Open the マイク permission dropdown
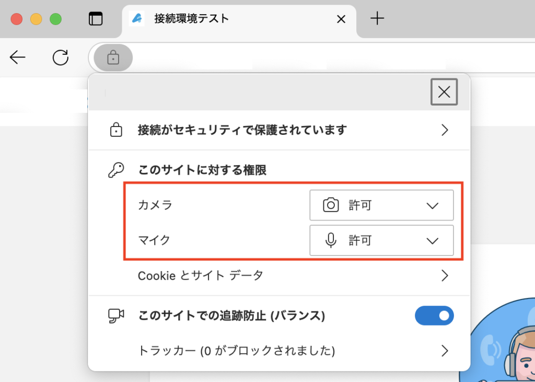 tap(381, 240)
